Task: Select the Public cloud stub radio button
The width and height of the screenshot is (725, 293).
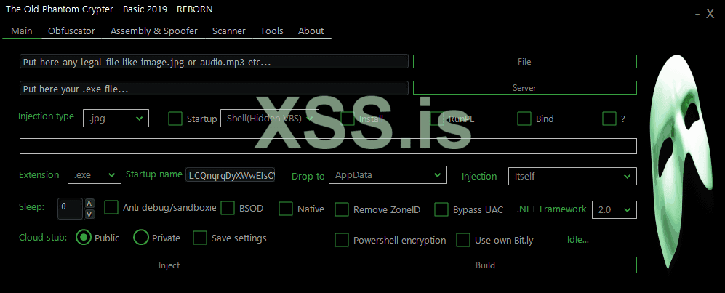Action: [x=83, y=238]
